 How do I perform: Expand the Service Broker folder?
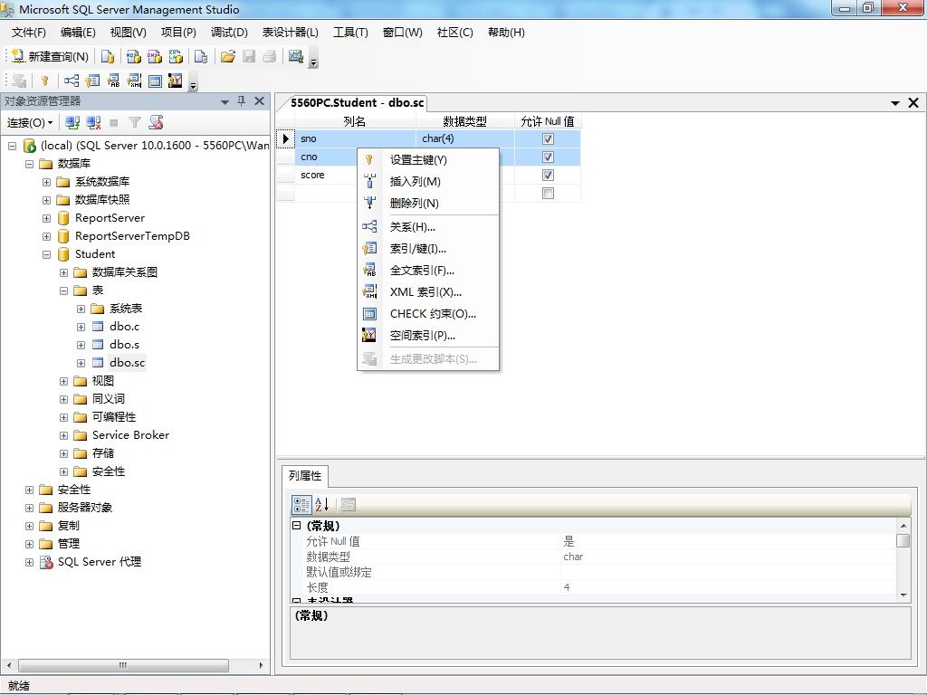(x=63, y=435)
